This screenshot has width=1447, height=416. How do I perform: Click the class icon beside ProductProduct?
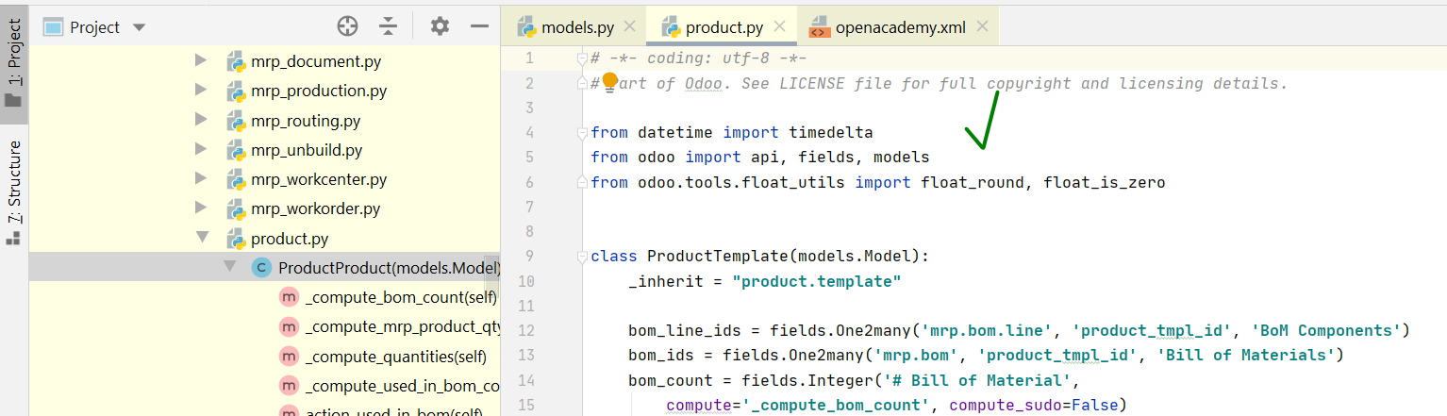click(262, 268)
